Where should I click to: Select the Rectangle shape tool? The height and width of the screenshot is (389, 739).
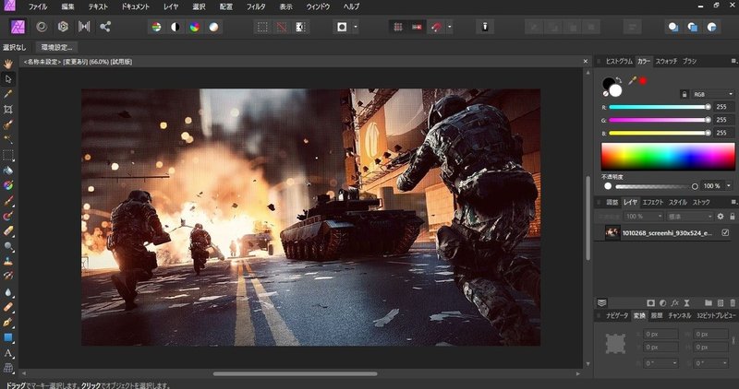point(8,337)
